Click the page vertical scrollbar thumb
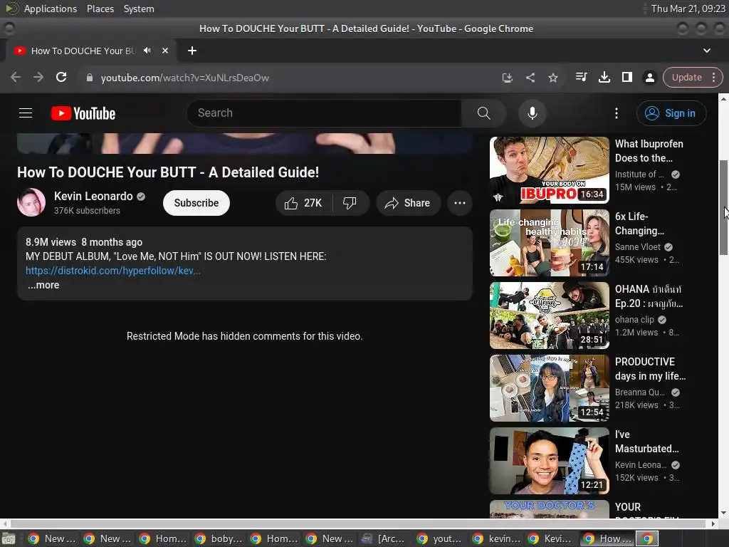This screenshot has width=729, height=547. [723, 207]
